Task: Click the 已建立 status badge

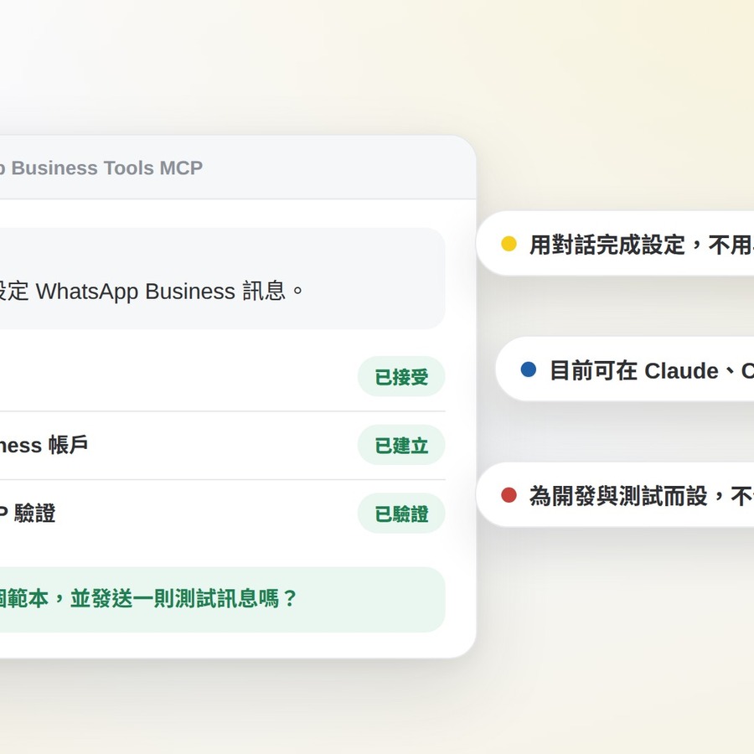Action: coord(401,446)
